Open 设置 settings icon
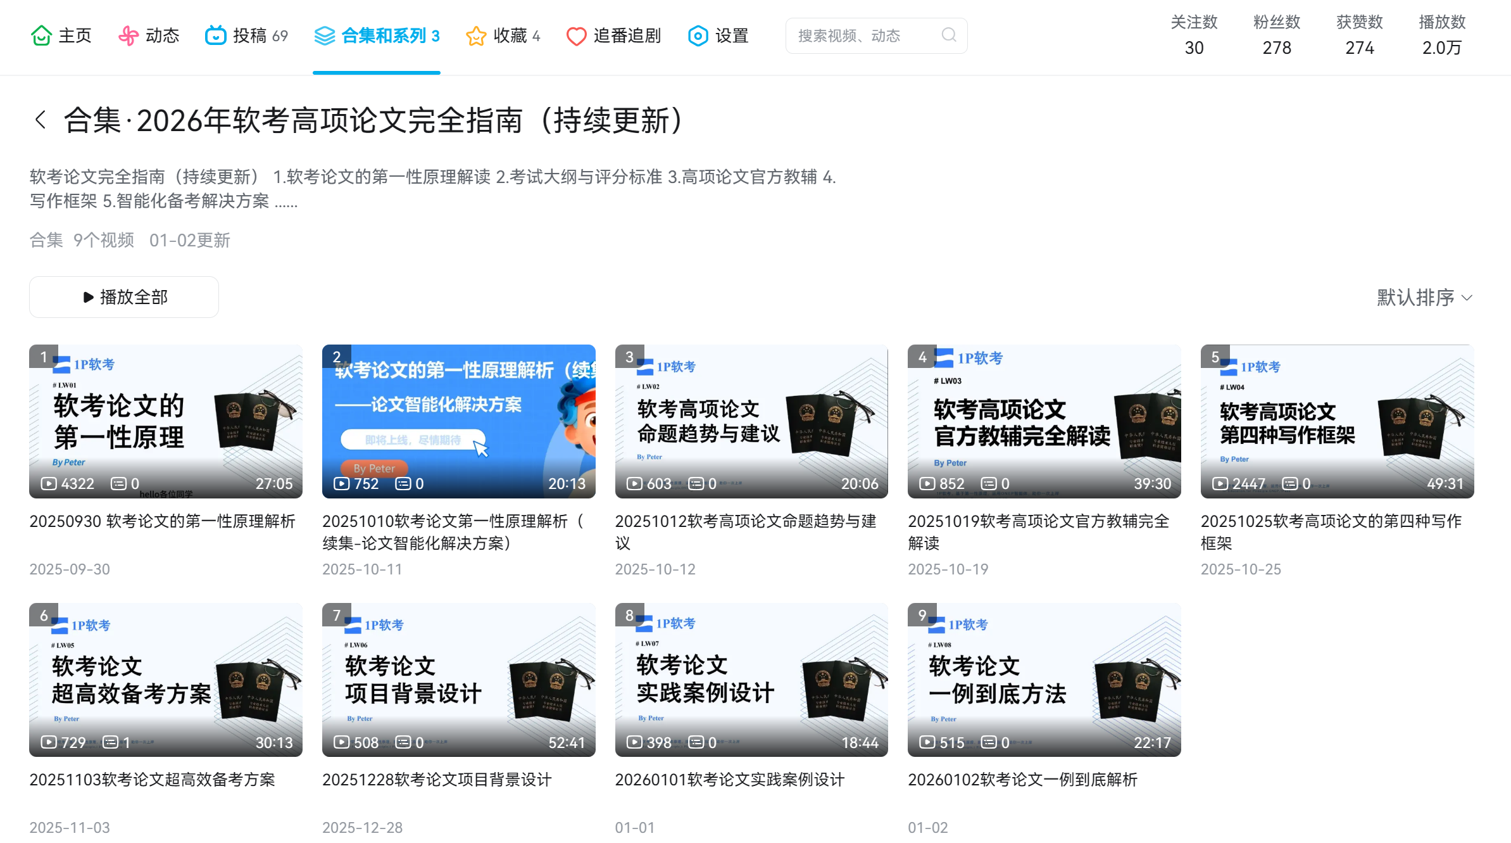This screenshot has height=843, width=1511. pyautogui.click(x=698, y=35)
